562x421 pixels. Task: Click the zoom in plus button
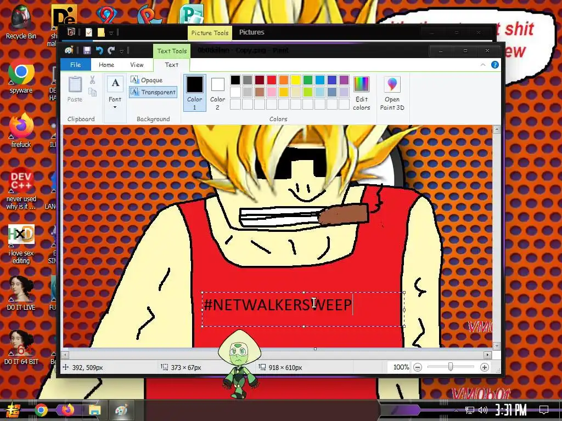tap(484, 367)
